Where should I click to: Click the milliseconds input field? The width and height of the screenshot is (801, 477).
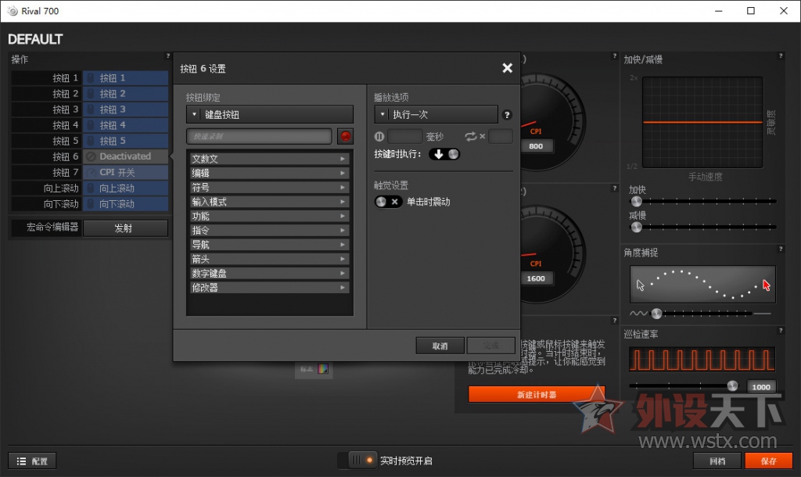click(404, 136)
